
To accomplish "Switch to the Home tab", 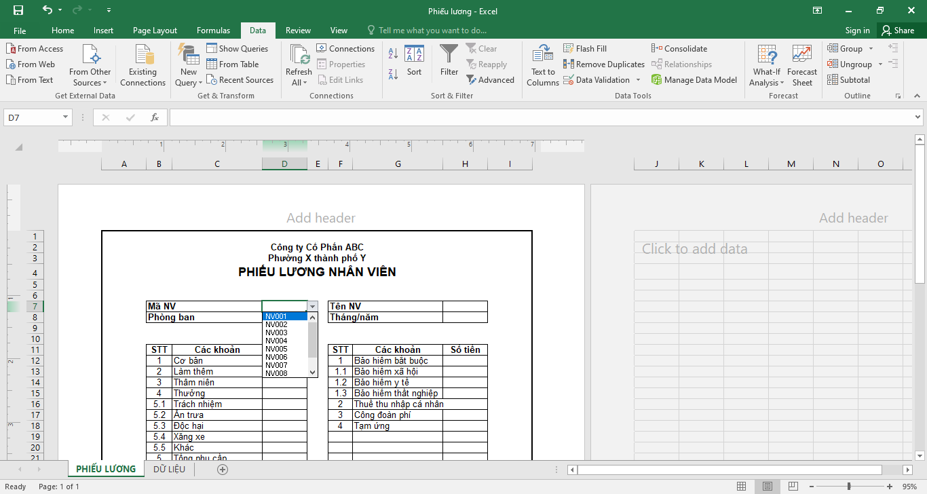I will click(63, 31).
